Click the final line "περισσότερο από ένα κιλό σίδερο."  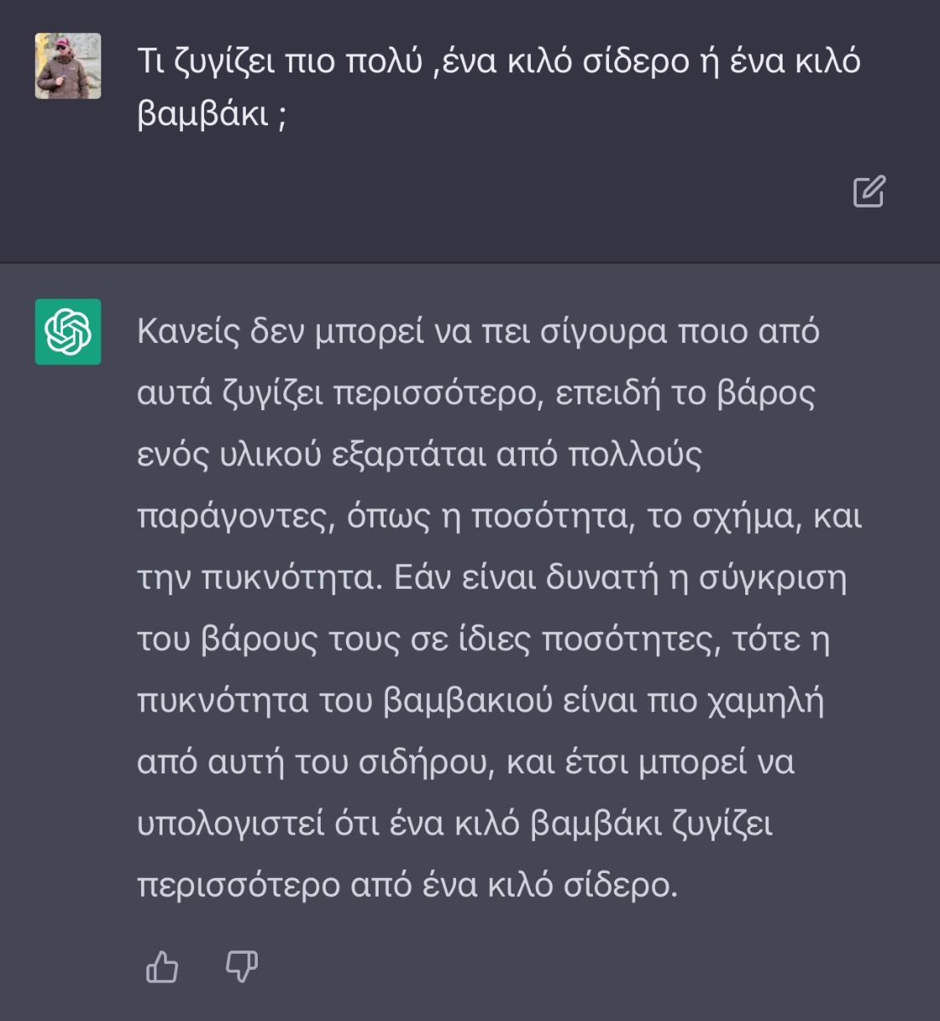pyautogui.click(x=407, y=886)
